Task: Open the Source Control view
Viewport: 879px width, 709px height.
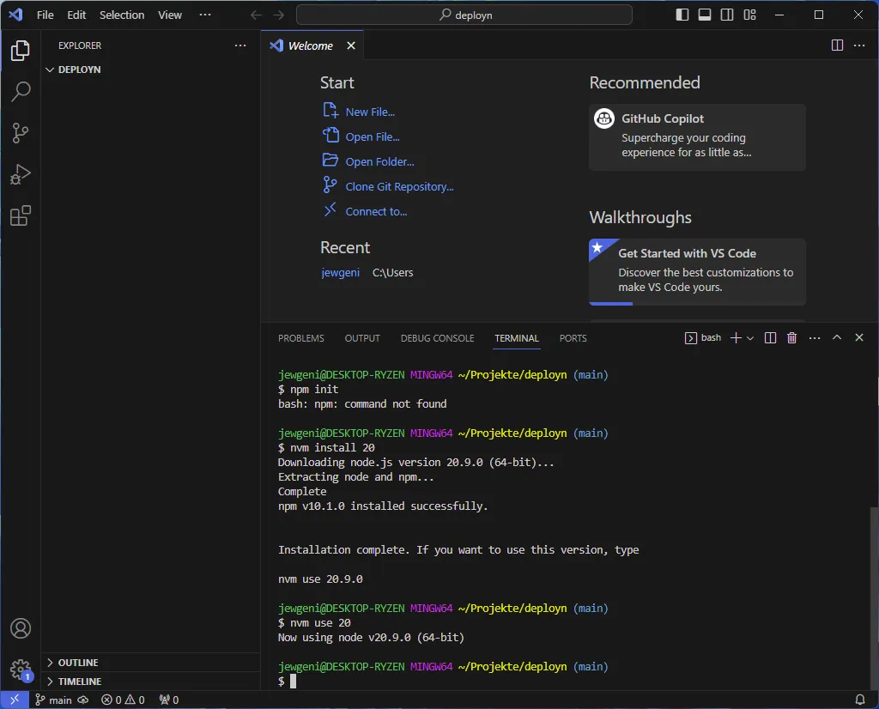Action: coord(21,133)
